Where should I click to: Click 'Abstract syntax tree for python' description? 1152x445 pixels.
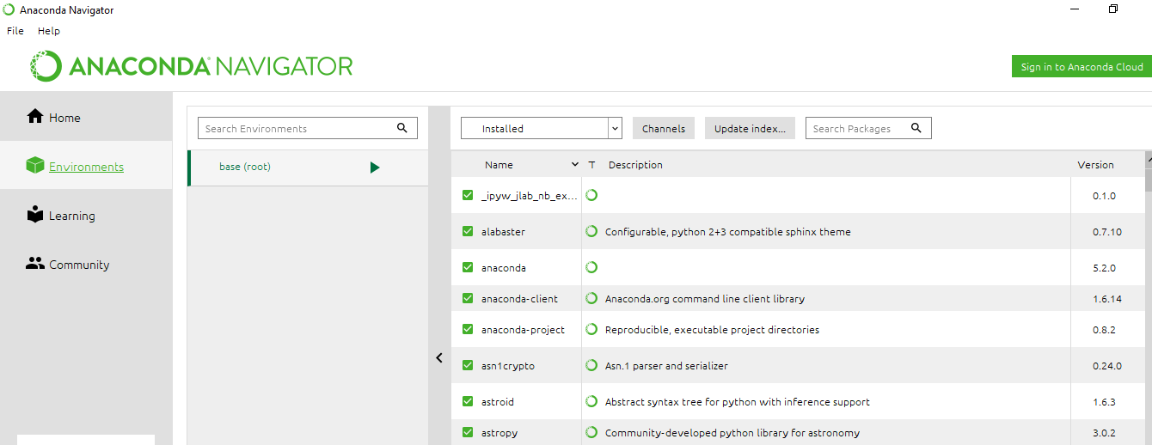click(738, 402)
